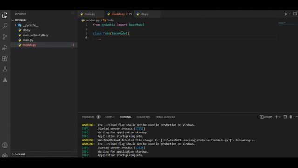Open the new terminal profile dropdown
The image size is (298, 168).
(x=280, y=117)
